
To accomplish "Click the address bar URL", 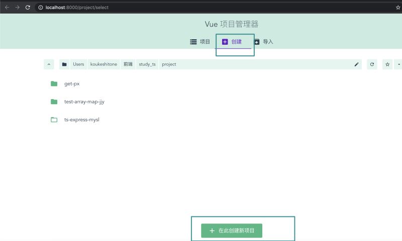I will (x=77, y=8).
